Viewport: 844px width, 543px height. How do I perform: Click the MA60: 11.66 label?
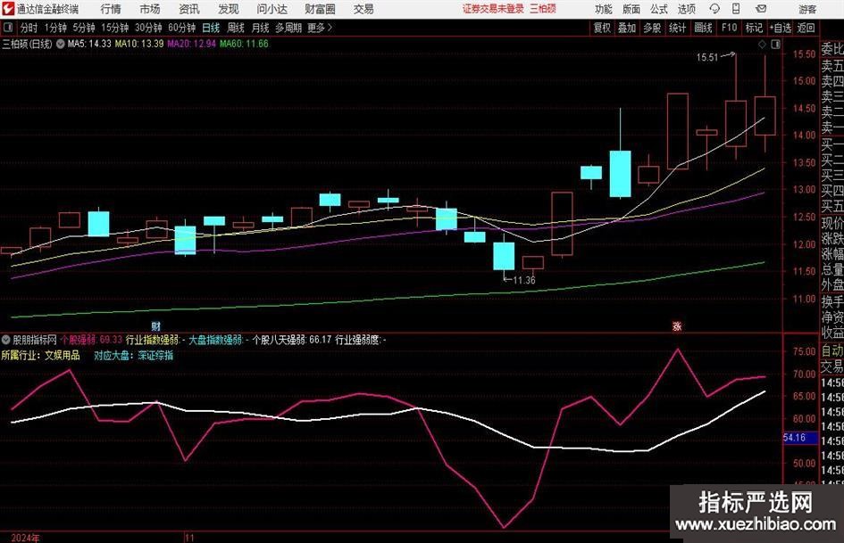[244, 44]
